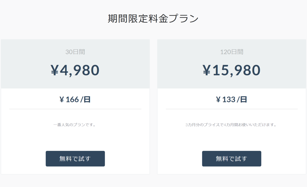Click 無料で試す button under 120日間 plan
Viewport: 307px width, 187px height.
pos(232,159)
